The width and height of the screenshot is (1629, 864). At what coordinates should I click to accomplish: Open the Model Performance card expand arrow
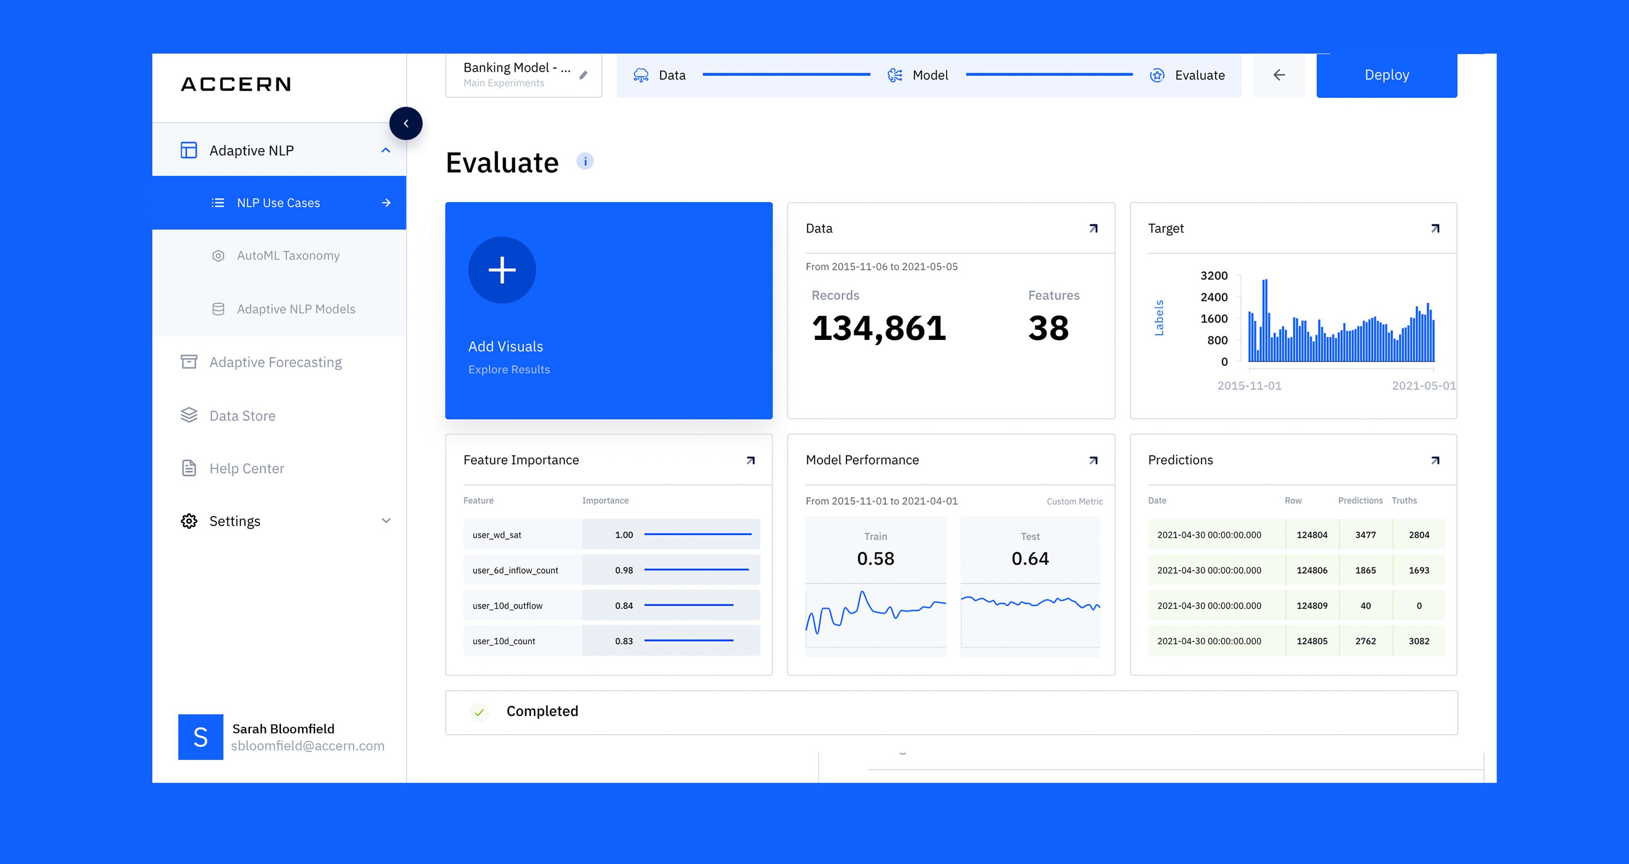coord(1093,461)
